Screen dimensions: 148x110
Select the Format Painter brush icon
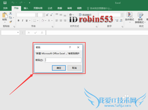[x=11, y=22]
